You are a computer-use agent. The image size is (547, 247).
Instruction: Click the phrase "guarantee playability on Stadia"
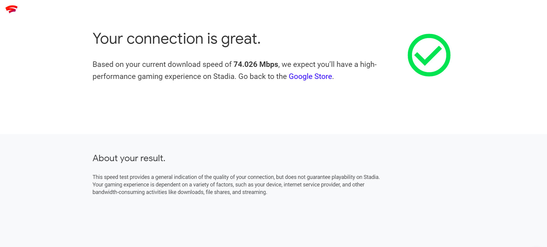[x=343, y=177]
